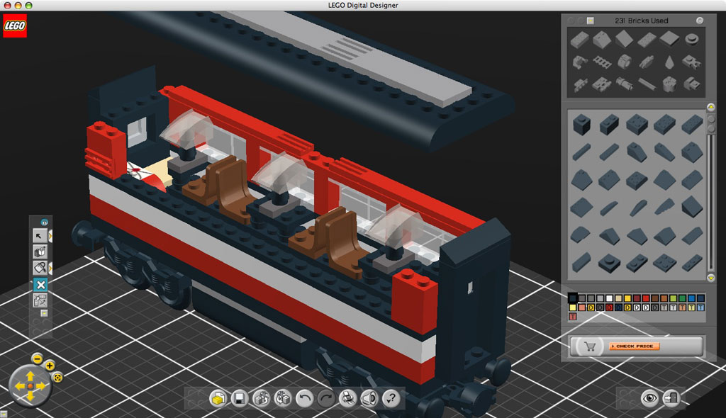The image size is (726, 418).
Task: Save the current train model
Action: pyautogui.click(x=240, y=398)
